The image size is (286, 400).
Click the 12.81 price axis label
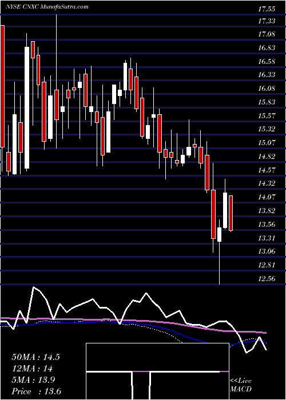point(267,265)
